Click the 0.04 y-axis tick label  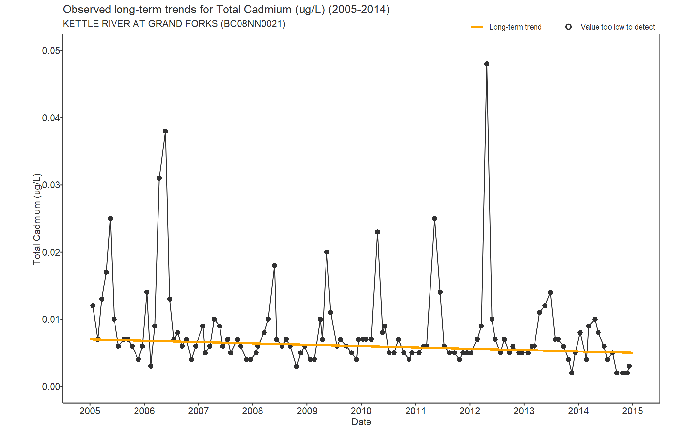pos(51,118)
